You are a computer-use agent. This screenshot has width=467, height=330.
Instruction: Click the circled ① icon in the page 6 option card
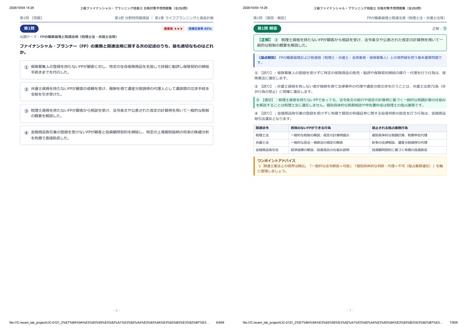tap(26, 67)
